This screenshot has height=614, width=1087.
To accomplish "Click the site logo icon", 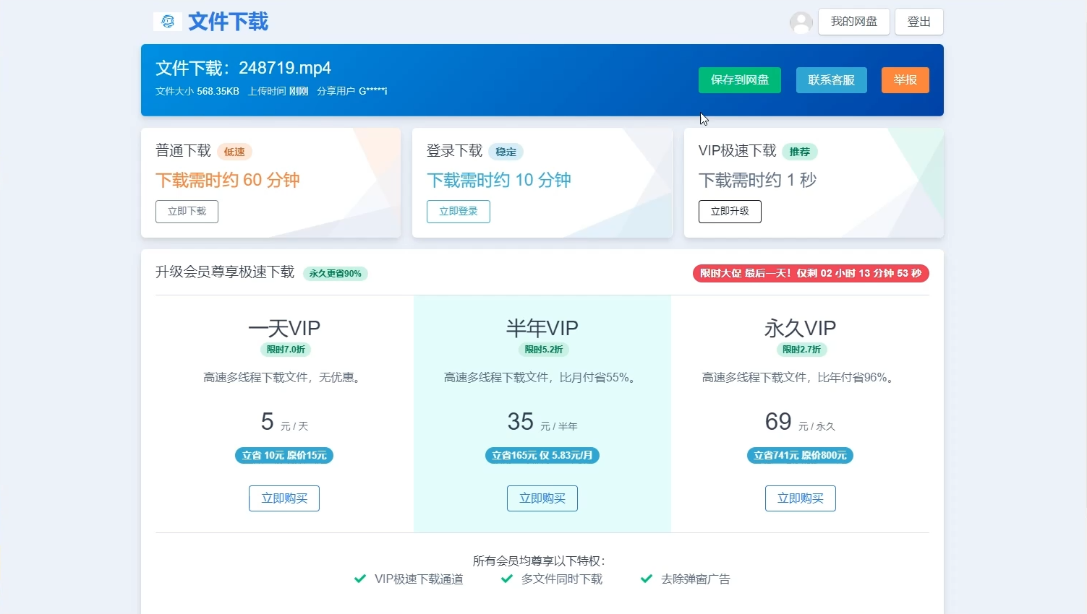I will point(168,22).
